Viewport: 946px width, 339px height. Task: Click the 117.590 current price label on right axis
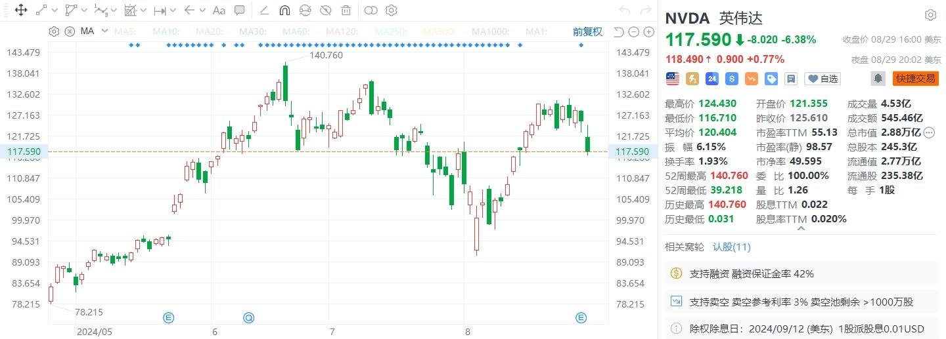tap(633, 151)
